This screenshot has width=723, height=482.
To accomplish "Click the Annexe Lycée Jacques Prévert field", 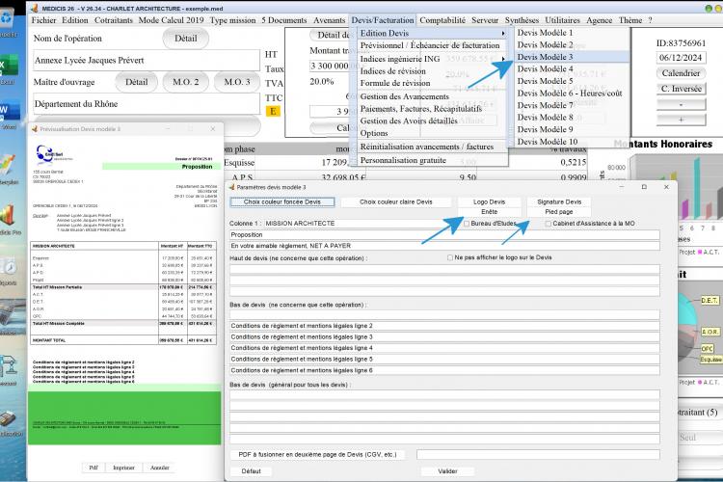I will point(147,61).
